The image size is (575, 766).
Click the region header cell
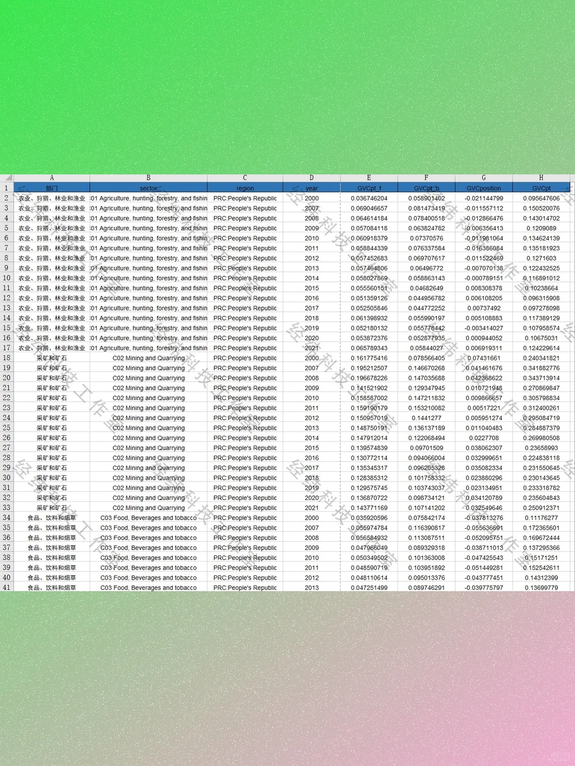245,188
